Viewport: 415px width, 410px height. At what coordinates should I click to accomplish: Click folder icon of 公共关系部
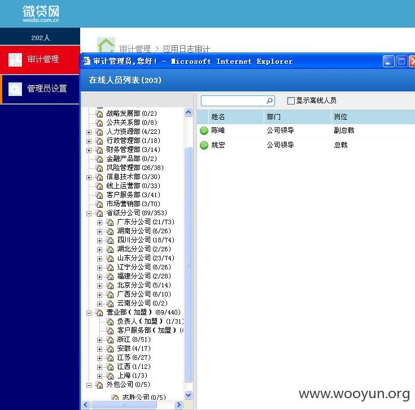tap(99, 123)
